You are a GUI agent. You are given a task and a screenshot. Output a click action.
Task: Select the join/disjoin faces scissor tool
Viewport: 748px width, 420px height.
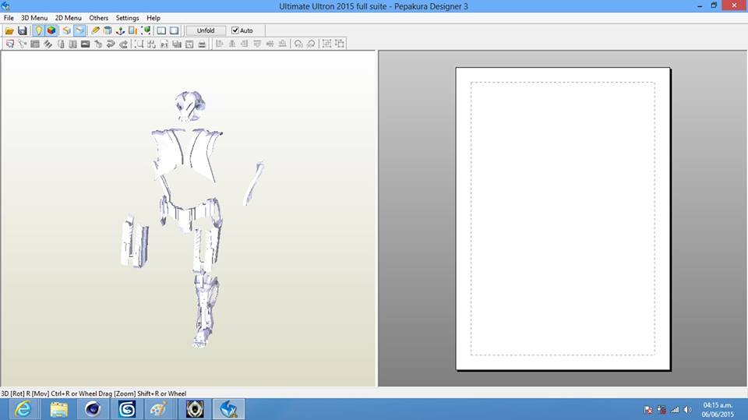(23, 44)
